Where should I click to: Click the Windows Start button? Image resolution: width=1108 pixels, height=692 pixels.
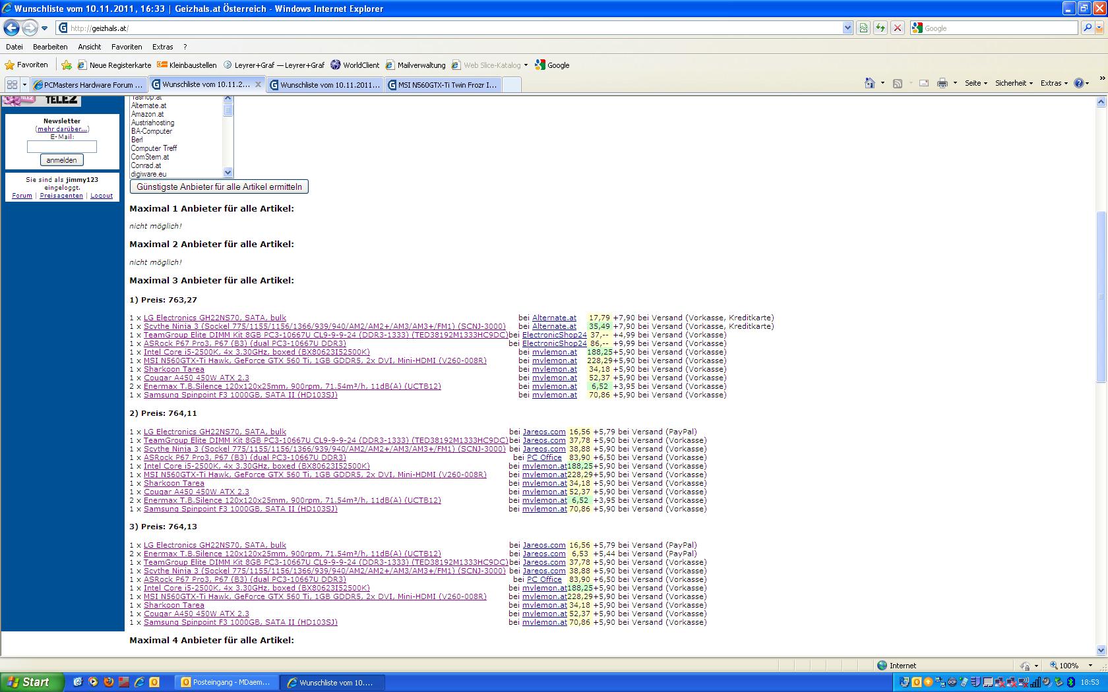(32, 682)
